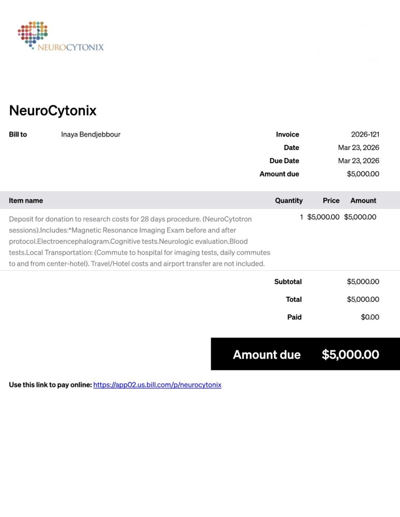400x517 pixels.
Task: Click the NeuroCytonix logo image
Action: [61, 36]
